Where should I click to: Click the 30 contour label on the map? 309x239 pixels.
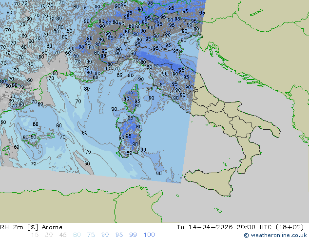tap(12, 97)
